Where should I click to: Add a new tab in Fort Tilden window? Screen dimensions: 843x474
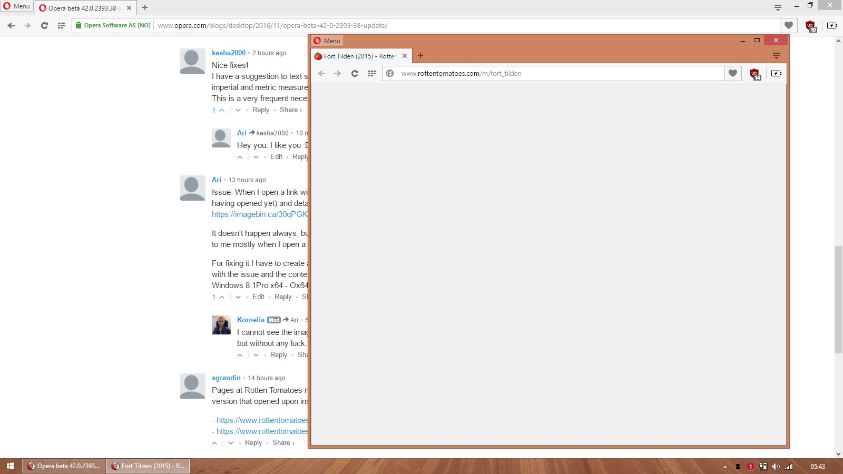click(420, 55)
